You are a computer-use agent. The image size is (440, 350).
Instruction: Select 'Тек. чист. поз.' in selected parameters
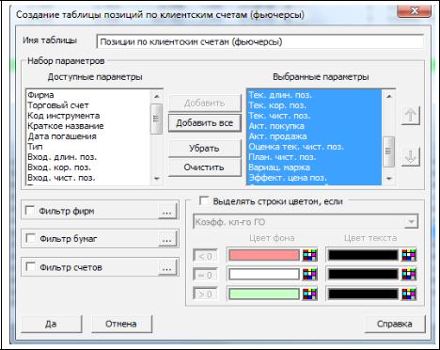click(314, 116)
